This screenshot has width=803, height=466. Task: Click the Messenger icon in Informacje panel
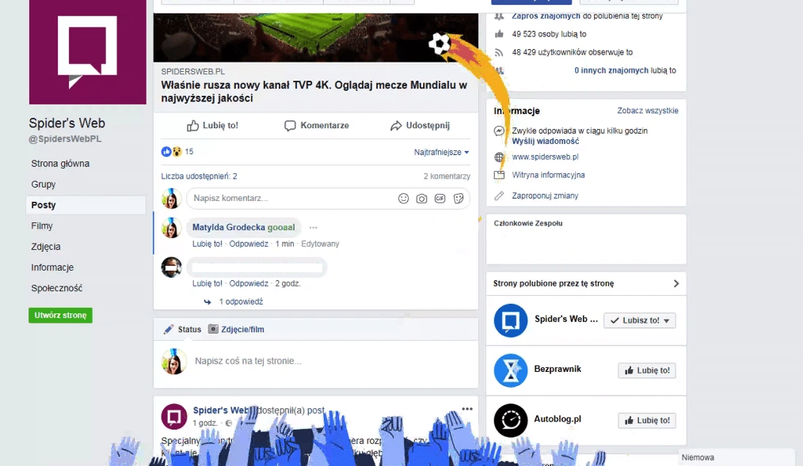tap(499, 131)
